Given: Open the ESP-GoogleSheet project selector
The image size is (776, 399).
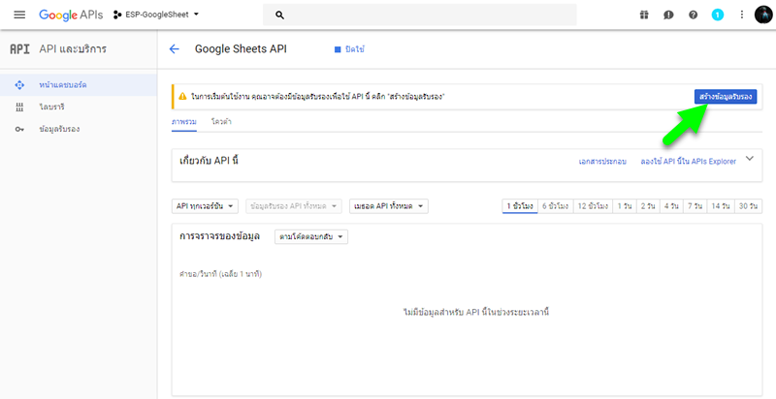Looking at the screenshot, I should pyautogui.click(x=156, y=15).
